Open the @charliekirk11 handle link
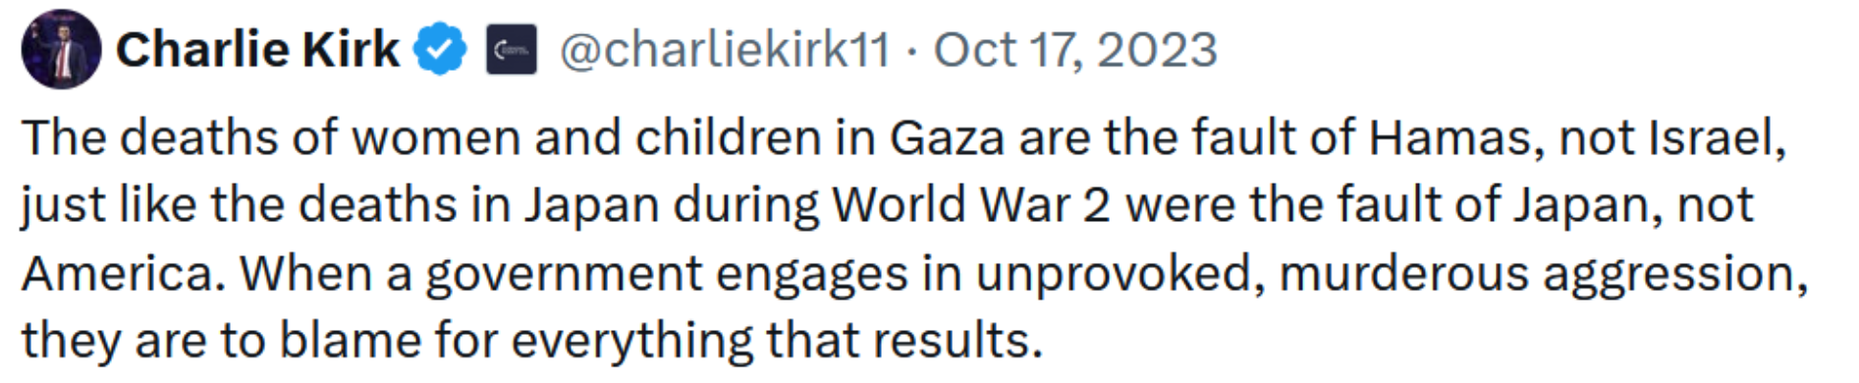 tap(725, 50)
